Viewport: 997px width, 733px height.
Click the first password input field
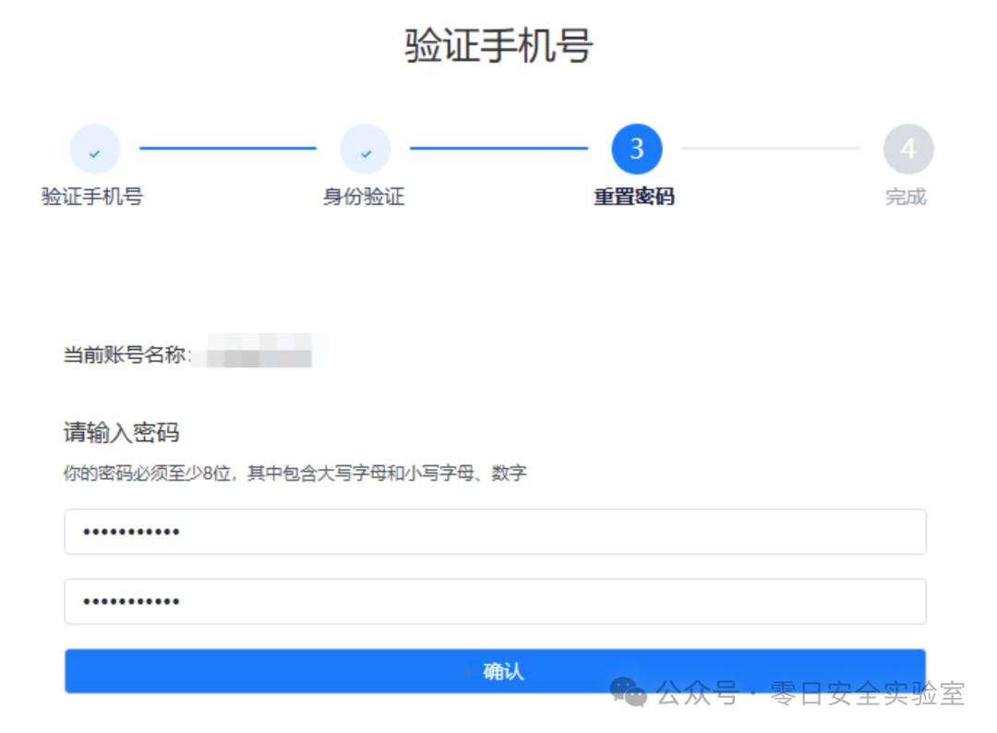495,531
